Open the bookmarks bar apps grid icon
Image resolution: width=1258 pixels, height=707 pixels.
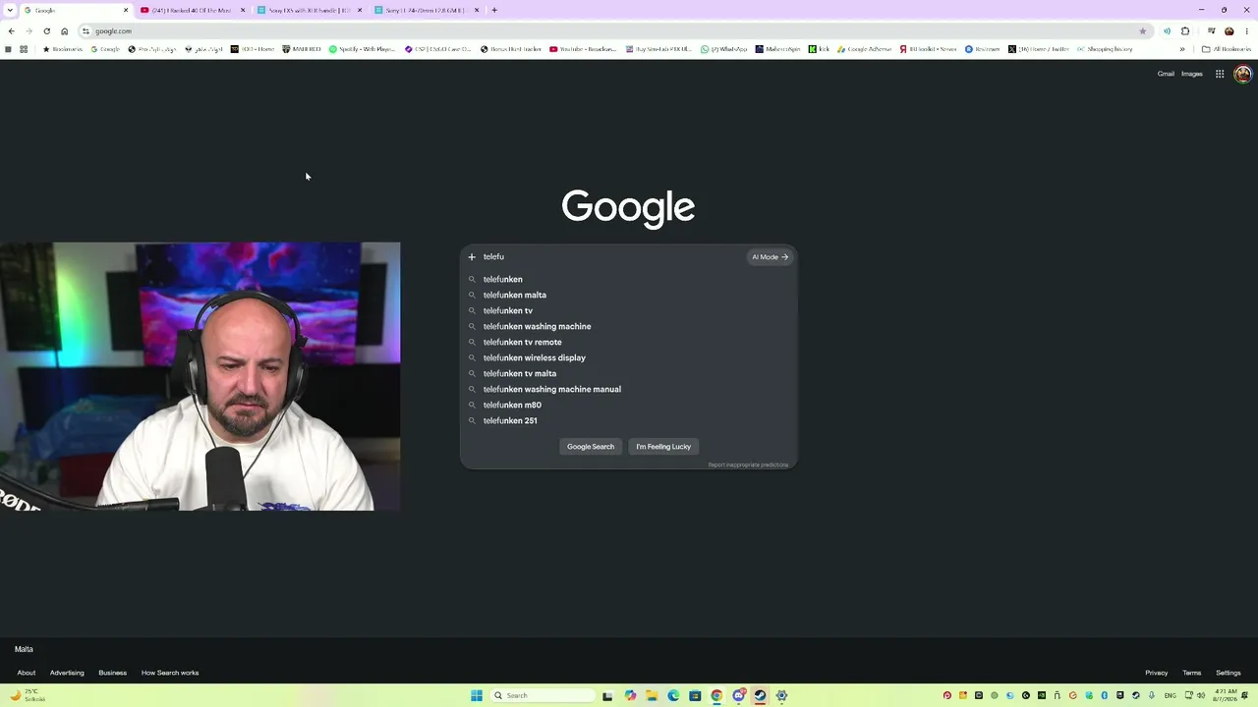point(24,49)
